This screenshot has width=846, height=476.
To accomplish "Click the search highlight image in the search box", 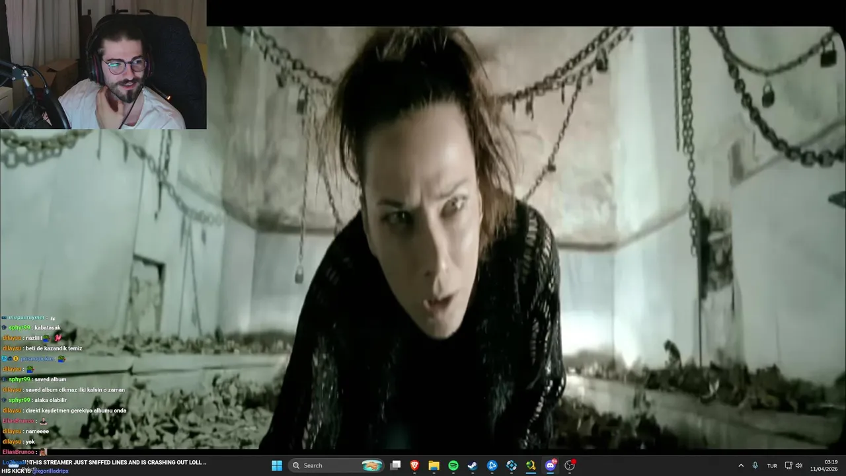I will point(372,465).
